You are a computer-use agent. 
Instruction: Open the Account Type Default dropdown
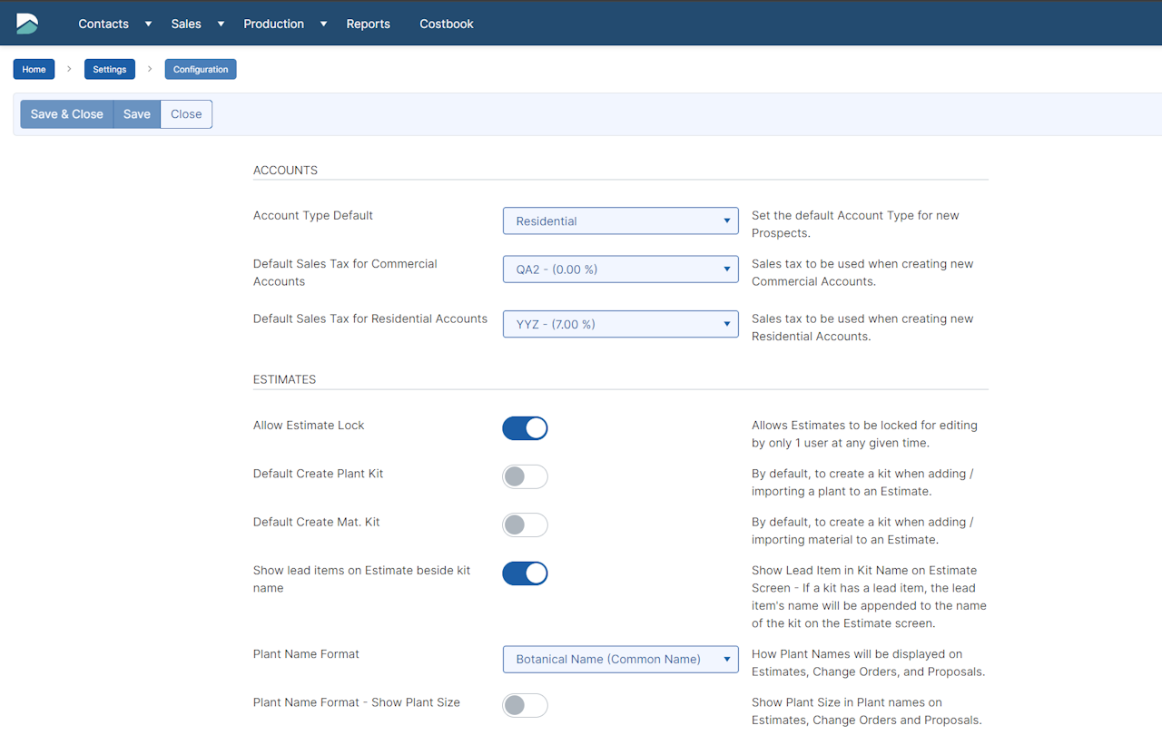point(620,221)
